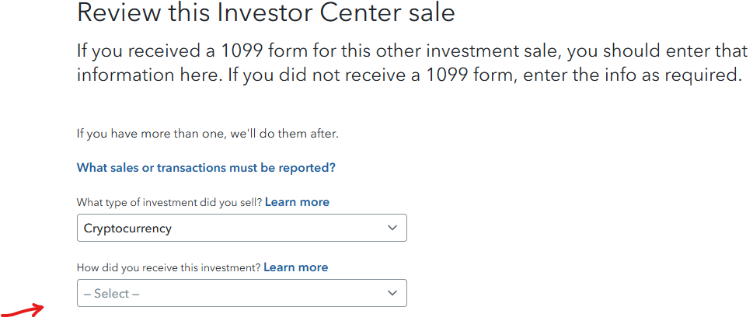Viewport: 753px width, 321px height.
Task: Click chevron arrow on the Select dropdown
Action: click(392, 293)
